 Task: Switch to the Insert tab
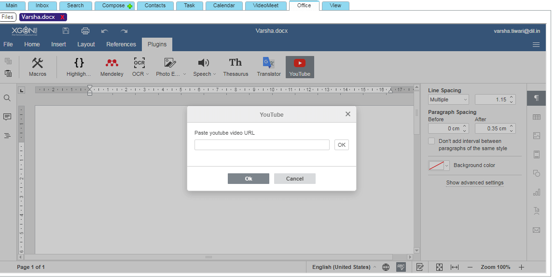pos(58,44)
